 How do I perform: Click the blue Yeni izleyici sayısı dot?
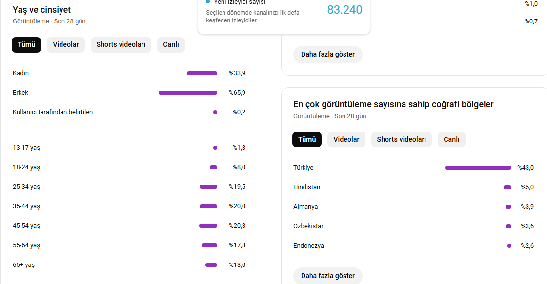coord(208,2)
